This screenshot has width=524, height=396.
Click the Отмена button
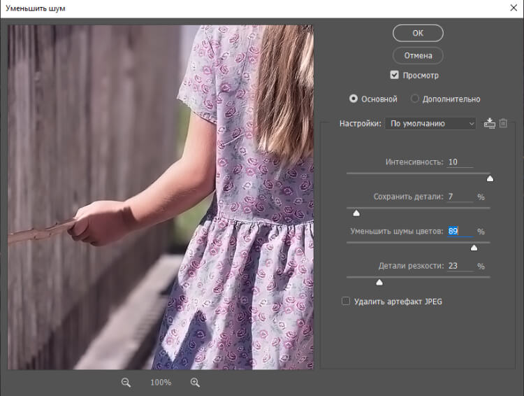(418, 55)
